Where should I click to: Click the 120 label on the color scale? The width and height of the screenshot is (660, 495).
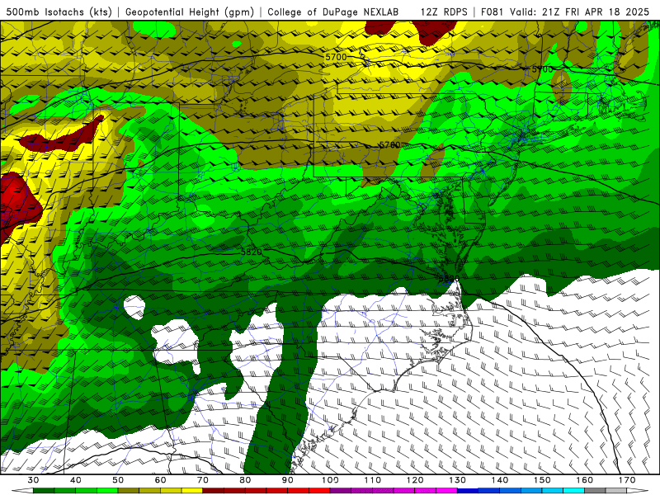coord(415,480)
